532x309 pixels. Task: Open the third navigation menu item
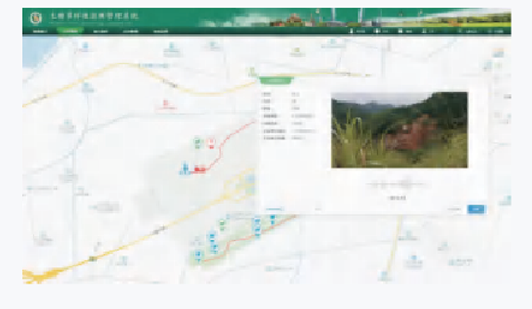(x=100, y=32)
